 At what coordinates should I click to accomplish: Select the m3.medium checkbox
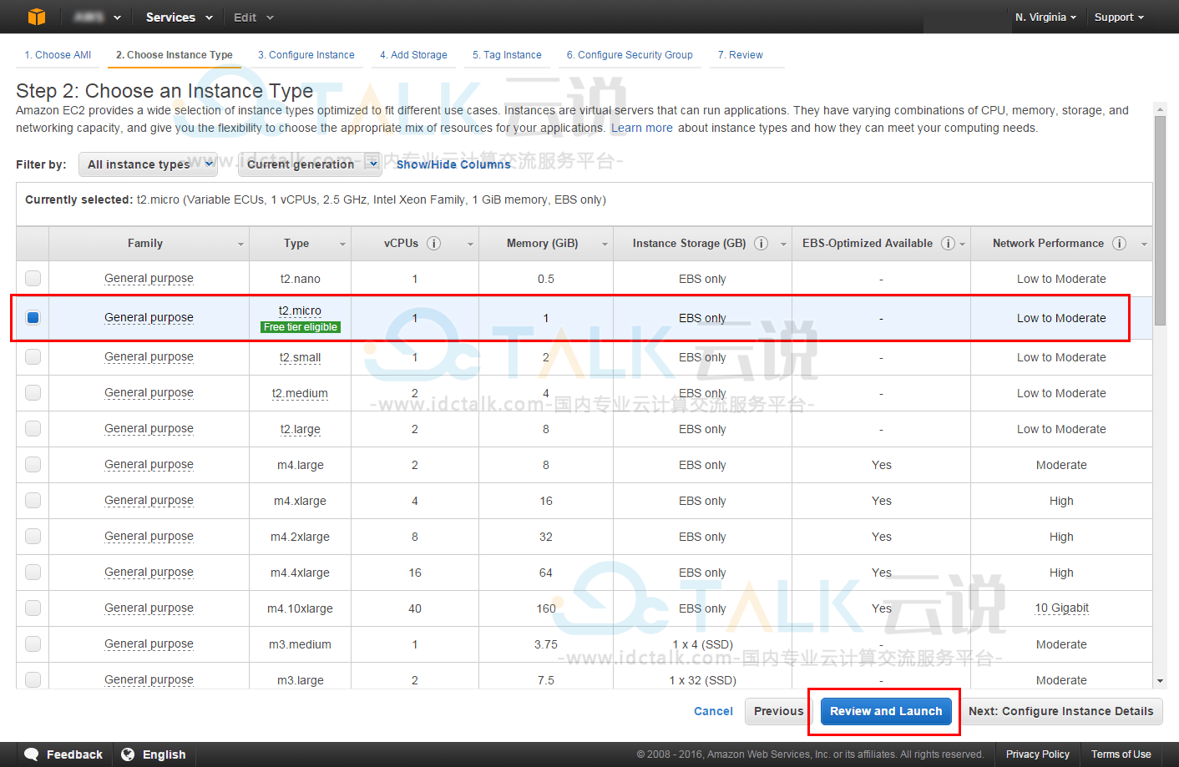point(33,643)
